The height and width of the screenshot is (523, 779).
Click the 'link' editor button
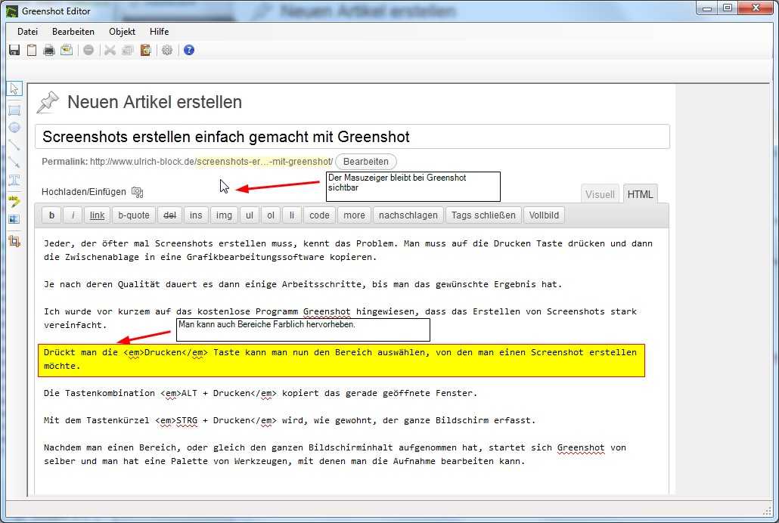coord(97,215)
